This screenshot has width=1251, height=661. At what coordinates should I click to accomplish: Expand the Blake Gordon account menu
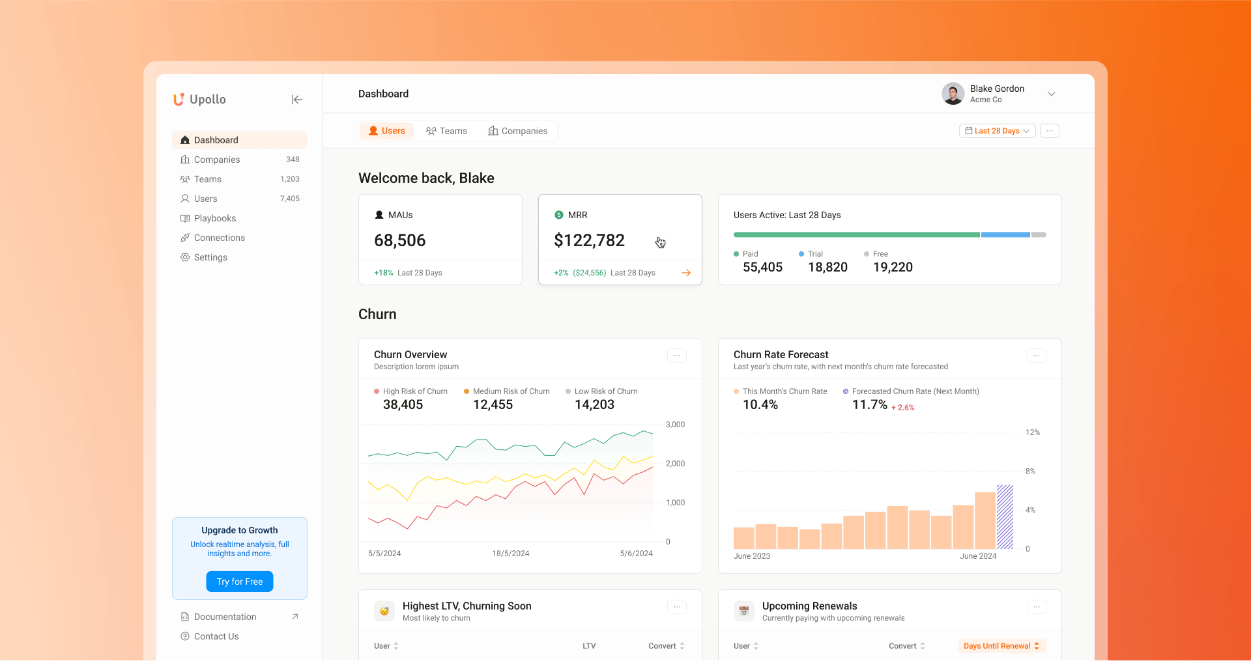click(x=1052, y=94)
